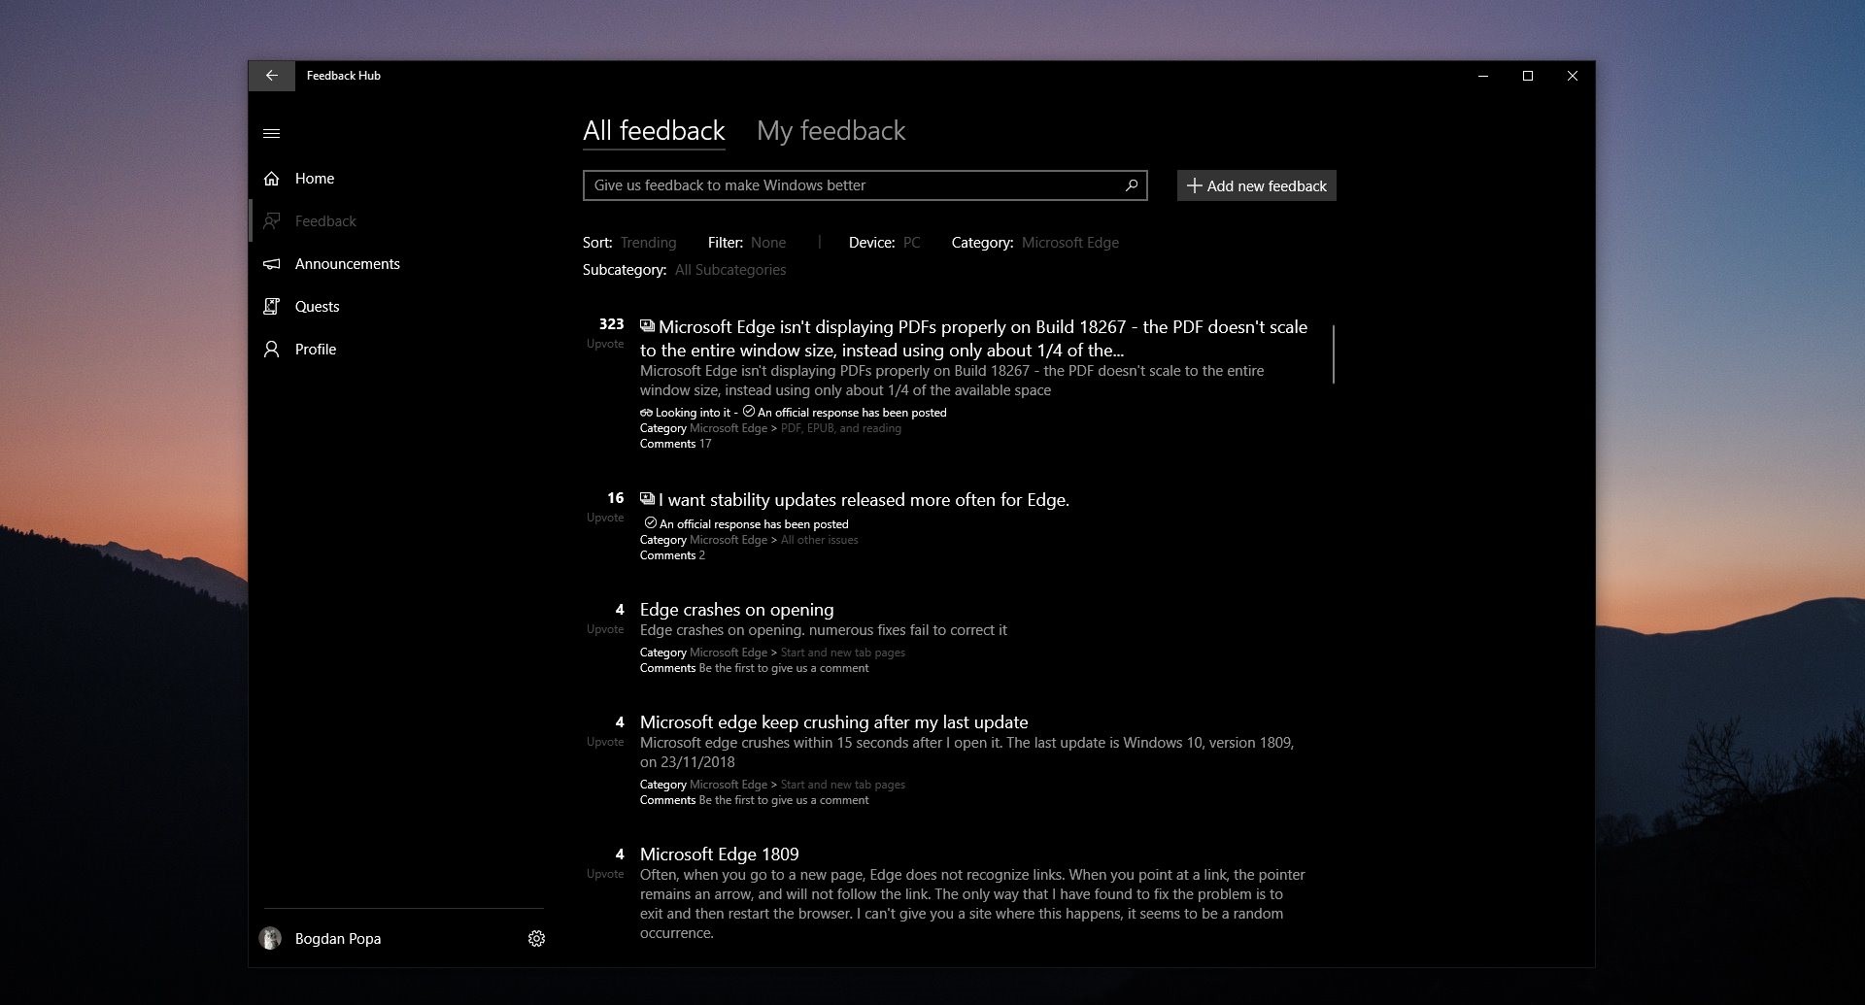Click collection icon beside stability updates title
The width and height of the screenshot is (1865, 1005).
[647, 499]
